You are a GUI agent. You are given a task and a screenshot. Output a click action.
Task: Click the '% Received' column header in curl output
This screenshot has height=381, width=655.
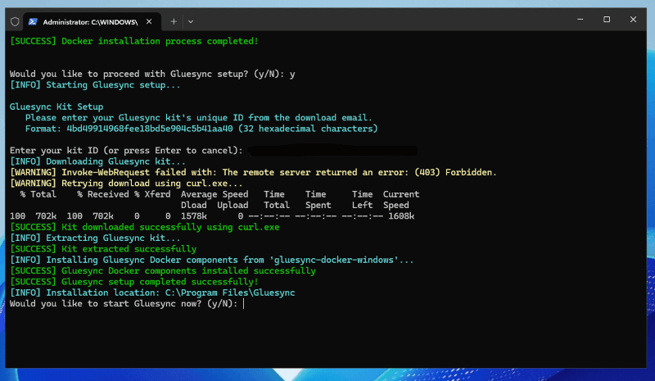[x=103, y=194]
